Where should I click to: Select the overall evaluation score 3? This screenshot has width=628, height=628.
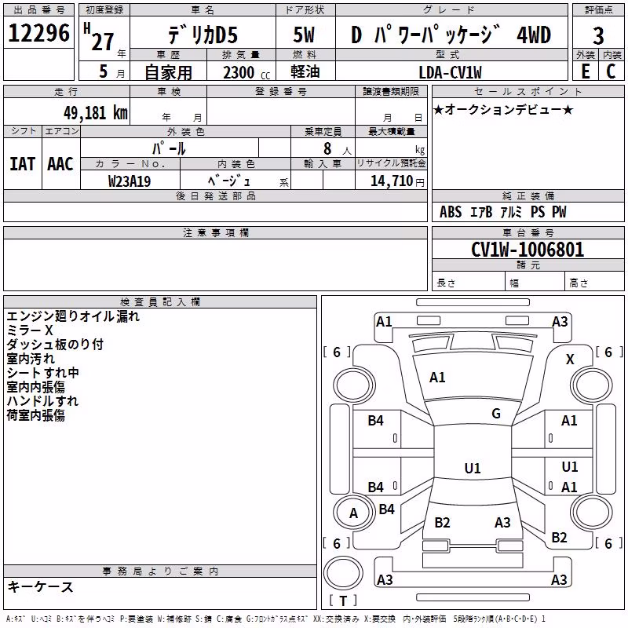598,36
